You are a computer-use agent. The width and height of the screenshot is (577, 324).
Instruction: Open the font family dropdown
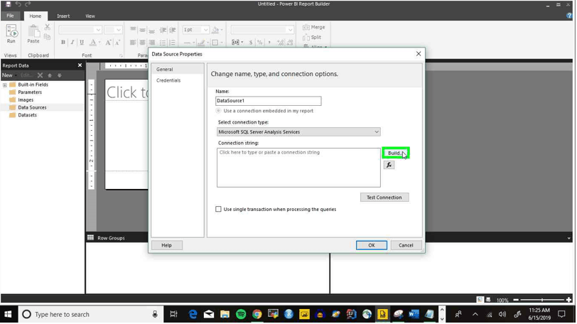tap(98, 30)
